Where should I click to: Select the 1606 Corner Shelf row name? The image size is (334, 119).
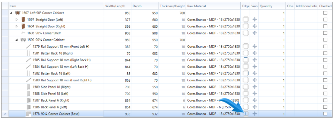pyautogui.click(x=44, y=33)
